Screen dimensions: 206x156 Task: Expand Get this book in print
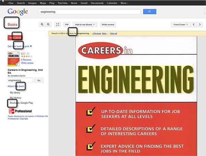[x=20, y=46]
